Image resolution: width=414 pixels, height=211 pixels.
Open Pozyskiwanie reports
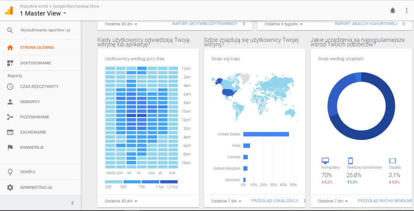tap(40, 117)
